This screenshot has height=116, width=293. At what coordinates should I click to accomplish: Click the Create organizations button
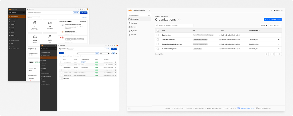click(273, 19)
